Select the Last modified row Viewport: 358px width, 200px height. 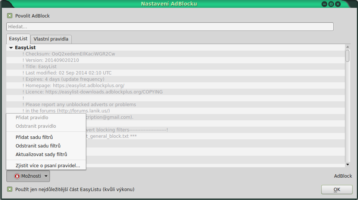pyautogui.click(x=176, y=73)
